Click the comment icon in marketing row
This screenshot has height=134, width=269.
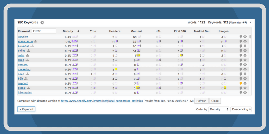click(241, 69)
